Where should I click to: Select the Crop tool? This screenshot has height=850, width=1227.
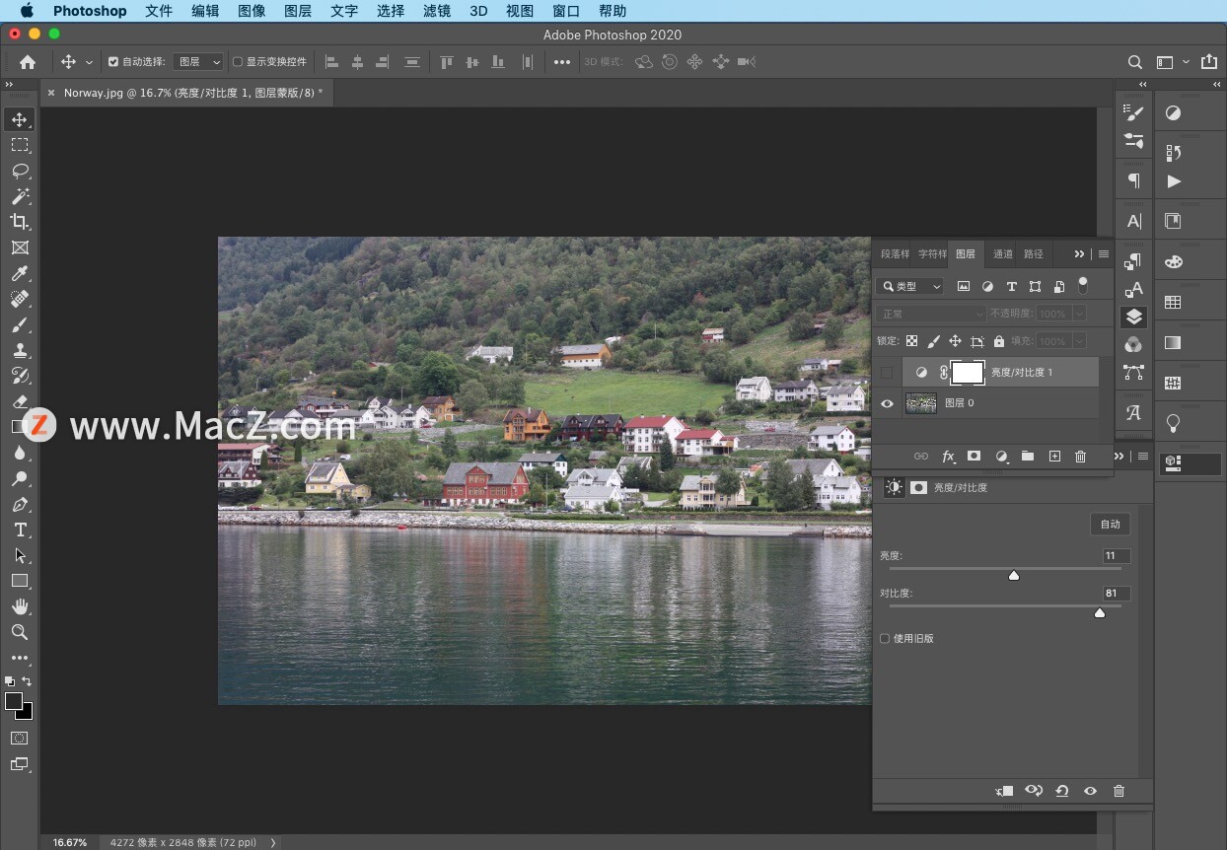pos(20,222)
